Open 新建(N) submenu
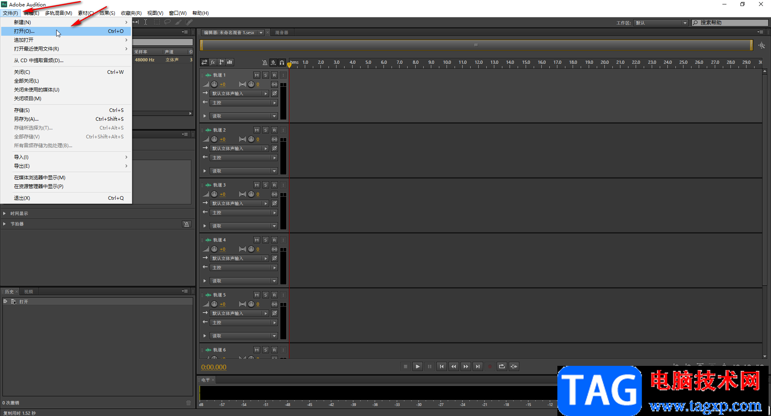This screenshot has width=771, height=416. point(66,22)
